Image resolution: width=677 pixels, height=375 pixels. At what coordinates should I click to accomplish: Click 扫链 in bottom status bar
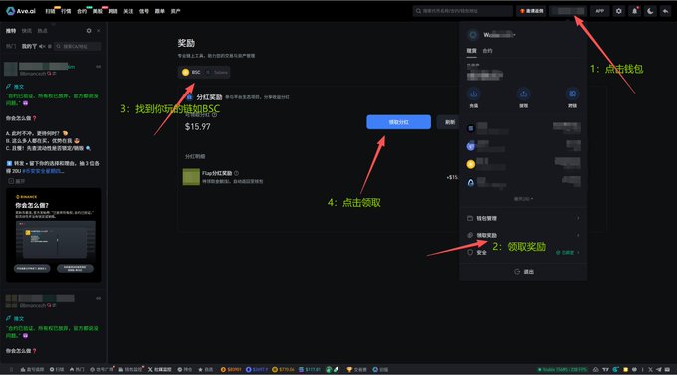[57, 370]
